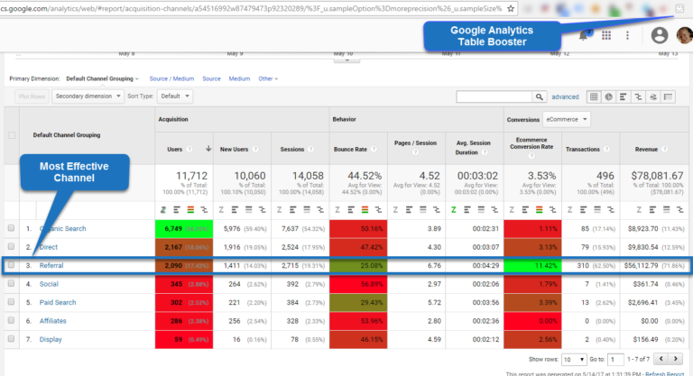Click the Users column sort arrow
Screen dimensions: 693x376
coord(208,149)
